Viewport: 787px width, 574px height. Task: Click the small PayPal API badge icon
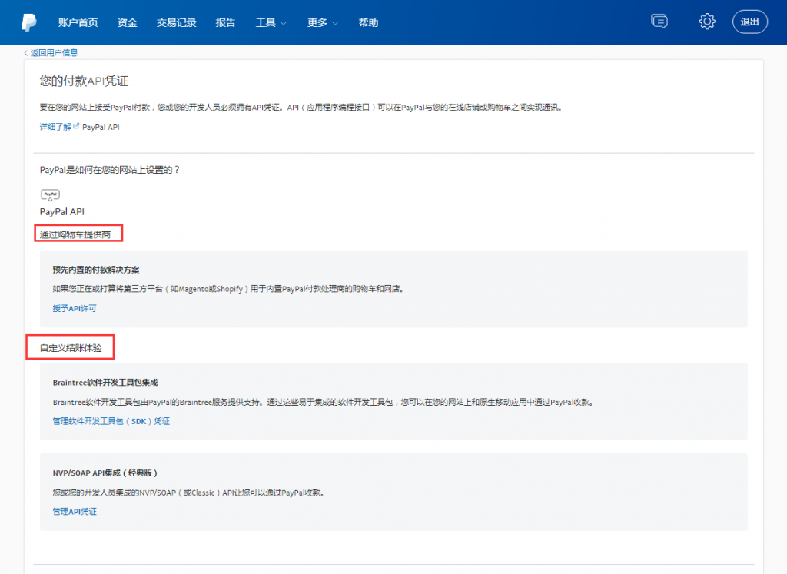click(50, 194)
